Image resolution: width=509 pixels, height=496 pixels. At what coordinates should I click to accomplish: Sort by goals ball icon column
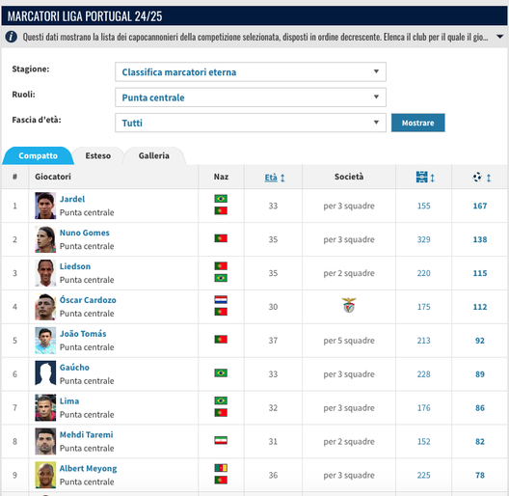[x=482, y=178]
